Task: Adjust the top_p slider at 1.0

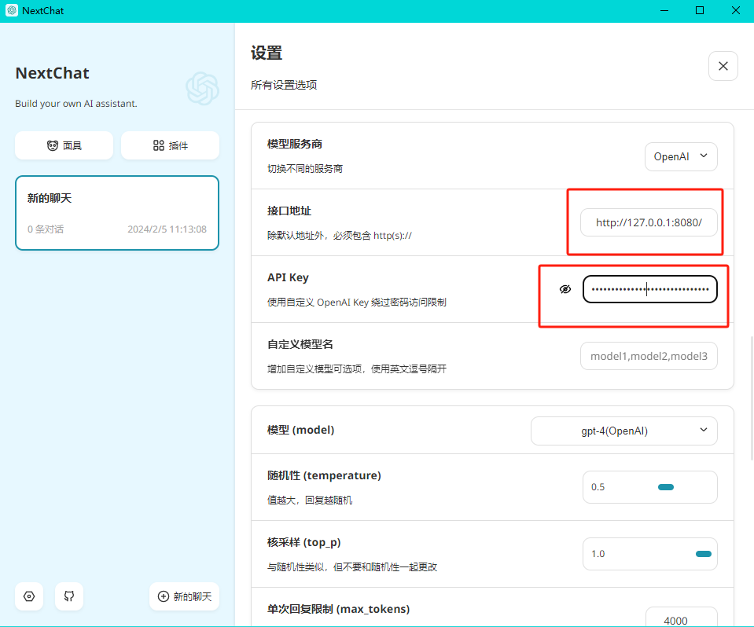Action: 703,554
